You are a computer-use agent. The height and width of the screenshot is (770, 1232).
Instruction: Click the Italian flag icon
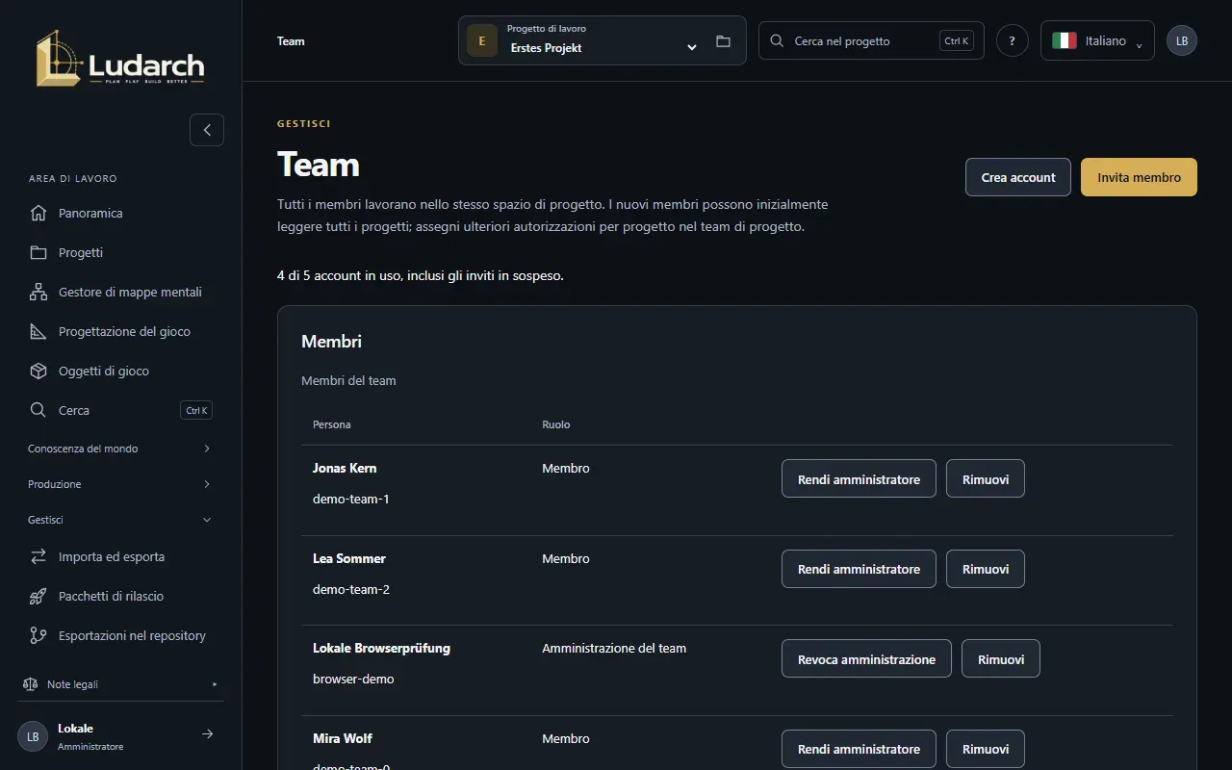click(1064, 40)
